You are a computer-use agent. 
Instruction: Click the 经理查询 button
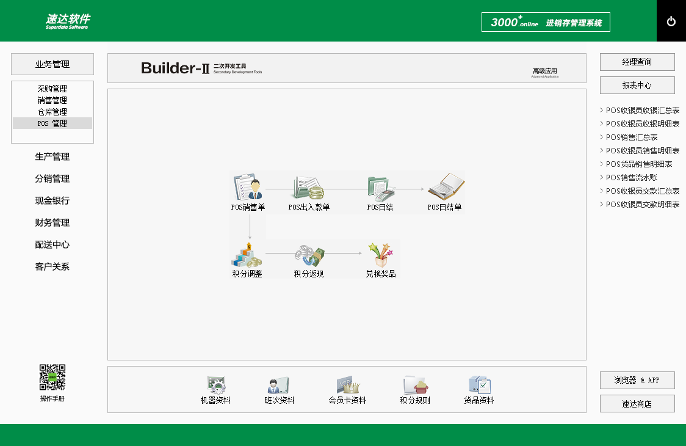(x=637, y=62)
